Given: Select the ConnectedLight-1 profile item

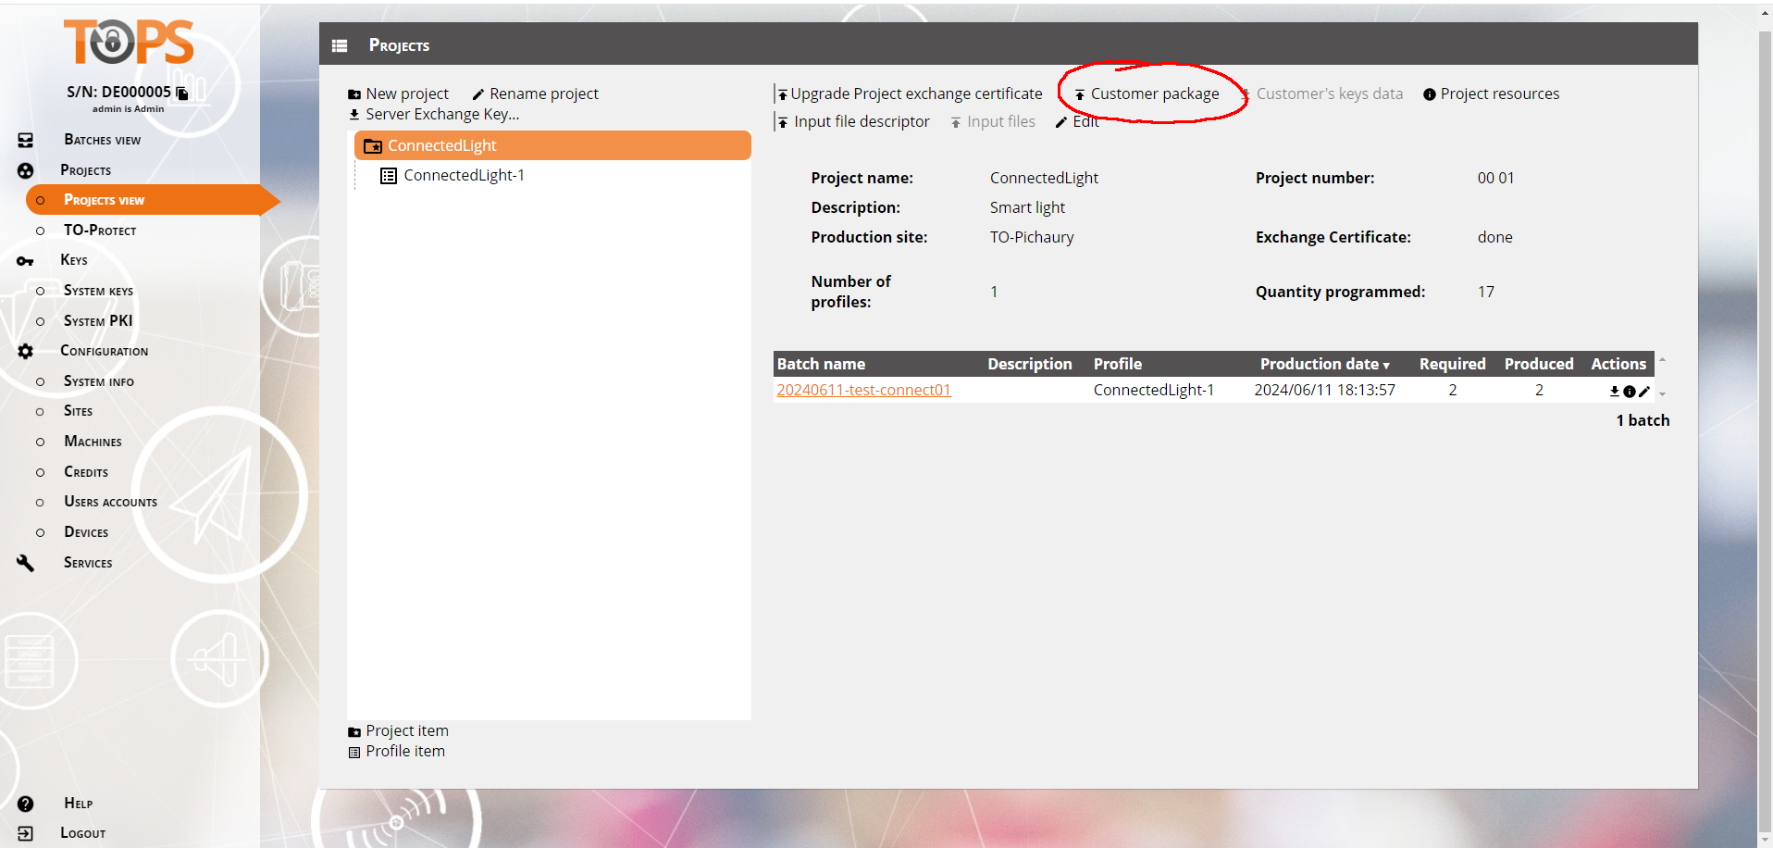Looking at the screenshot, I should point(464,175).
